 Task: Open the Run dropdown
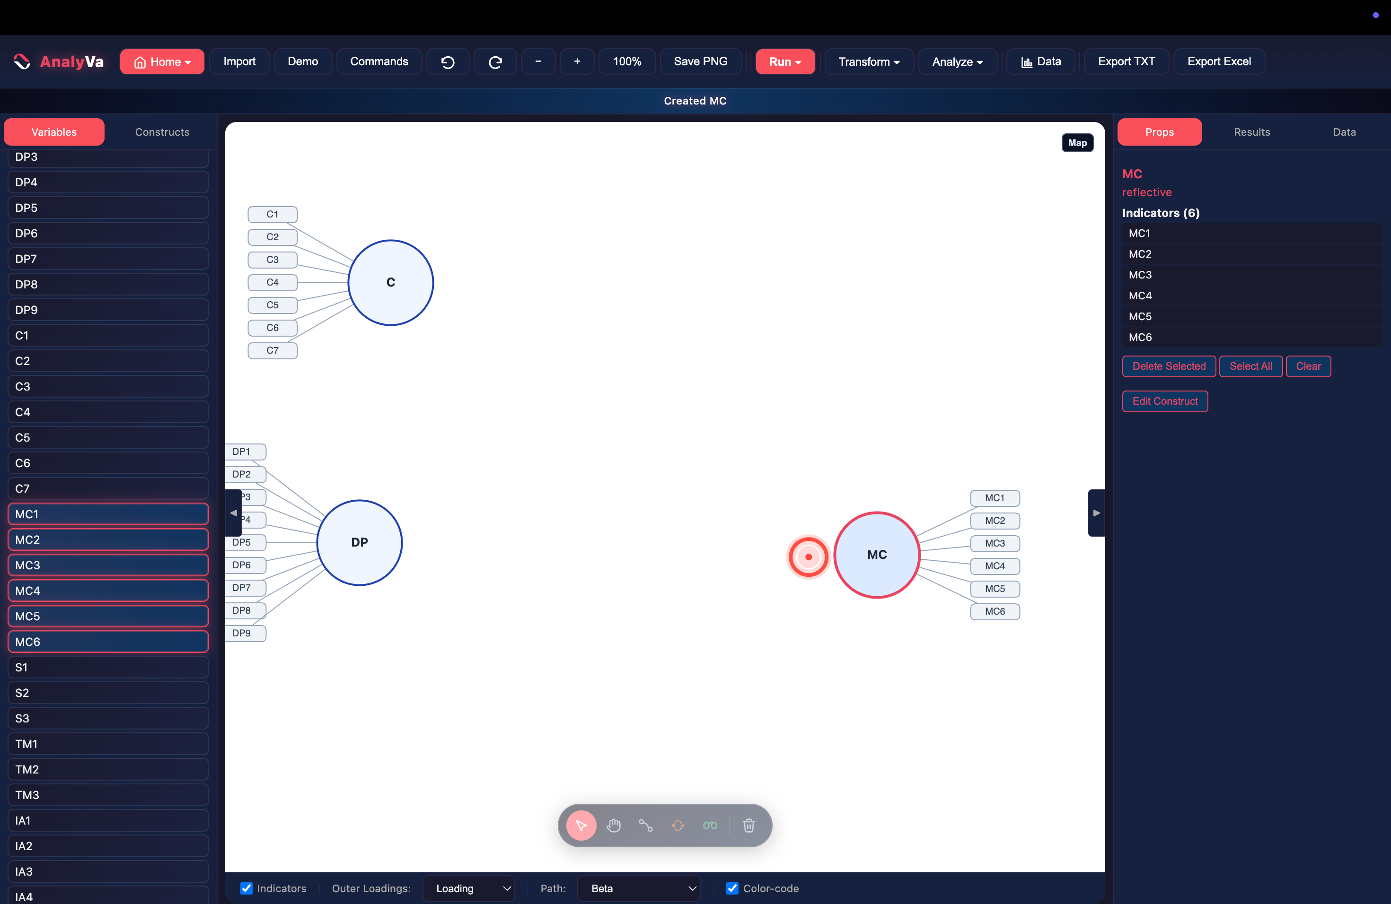[x=785, y=61]
